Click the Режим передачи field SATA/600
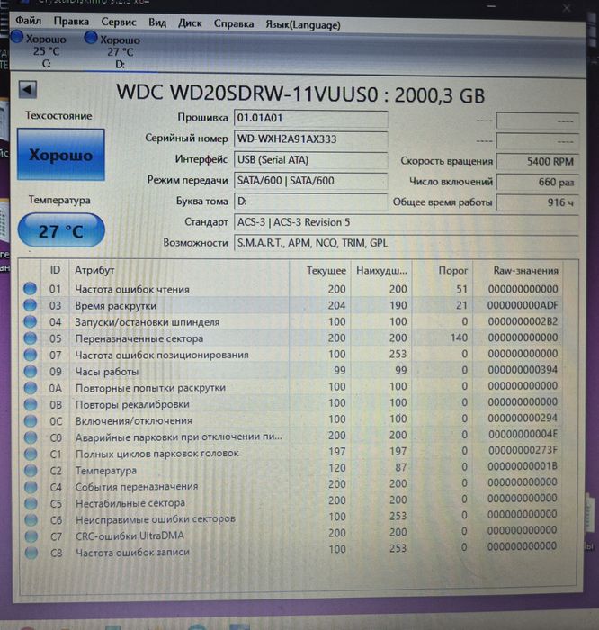Screen dimensions: 599x630 (x=310, y=181)
